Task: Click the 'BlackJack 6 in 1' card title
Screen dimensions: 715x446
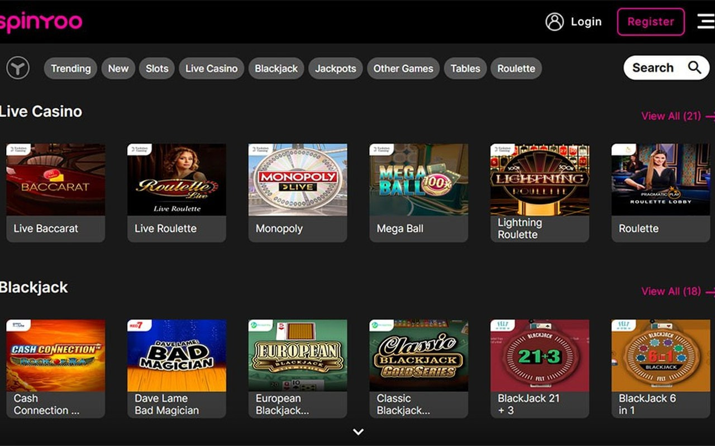Action: coord(647,404)
